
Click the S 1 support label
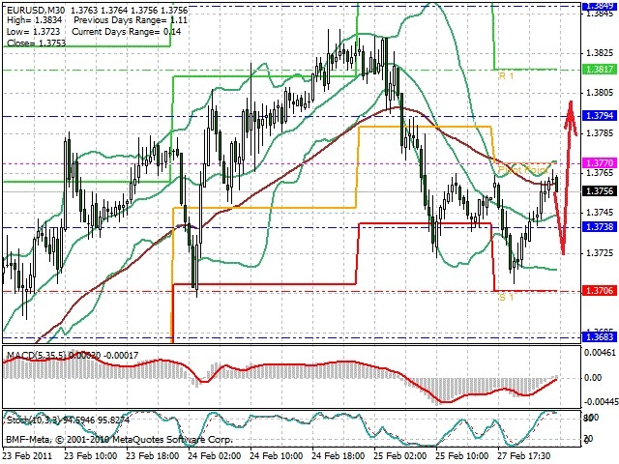506,297
